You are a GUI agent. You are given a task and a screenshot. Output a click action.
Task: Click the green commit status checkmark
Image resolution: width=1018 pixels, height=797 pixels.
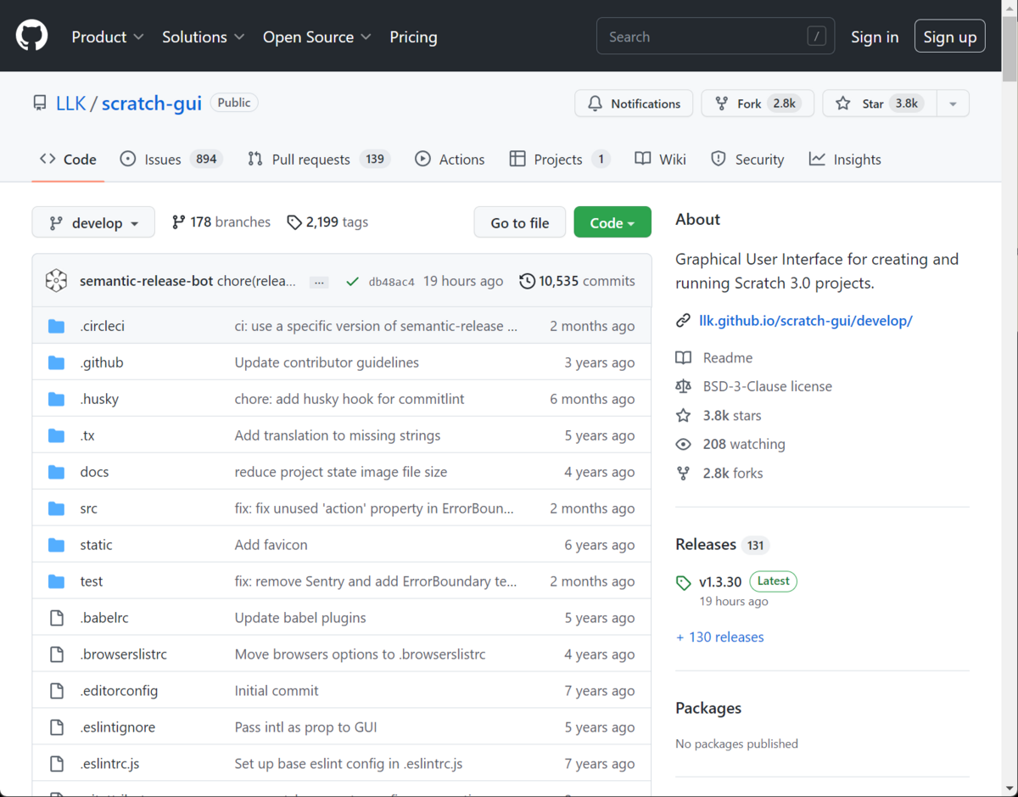pyautogui.click(x=353, y=282)
